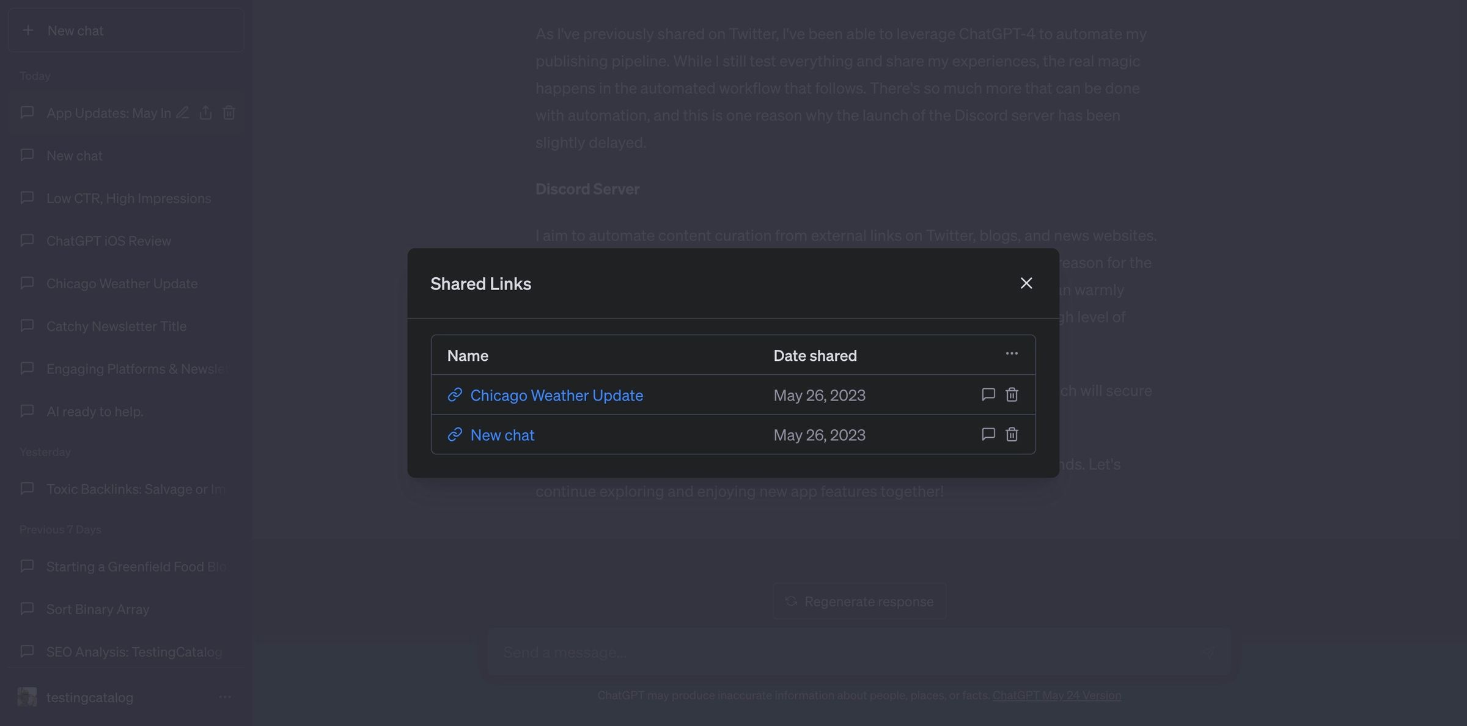Open the ChatGPT May 24 Version link
This screenshot has width=1467, height=726.
(x=1057, y=695)
